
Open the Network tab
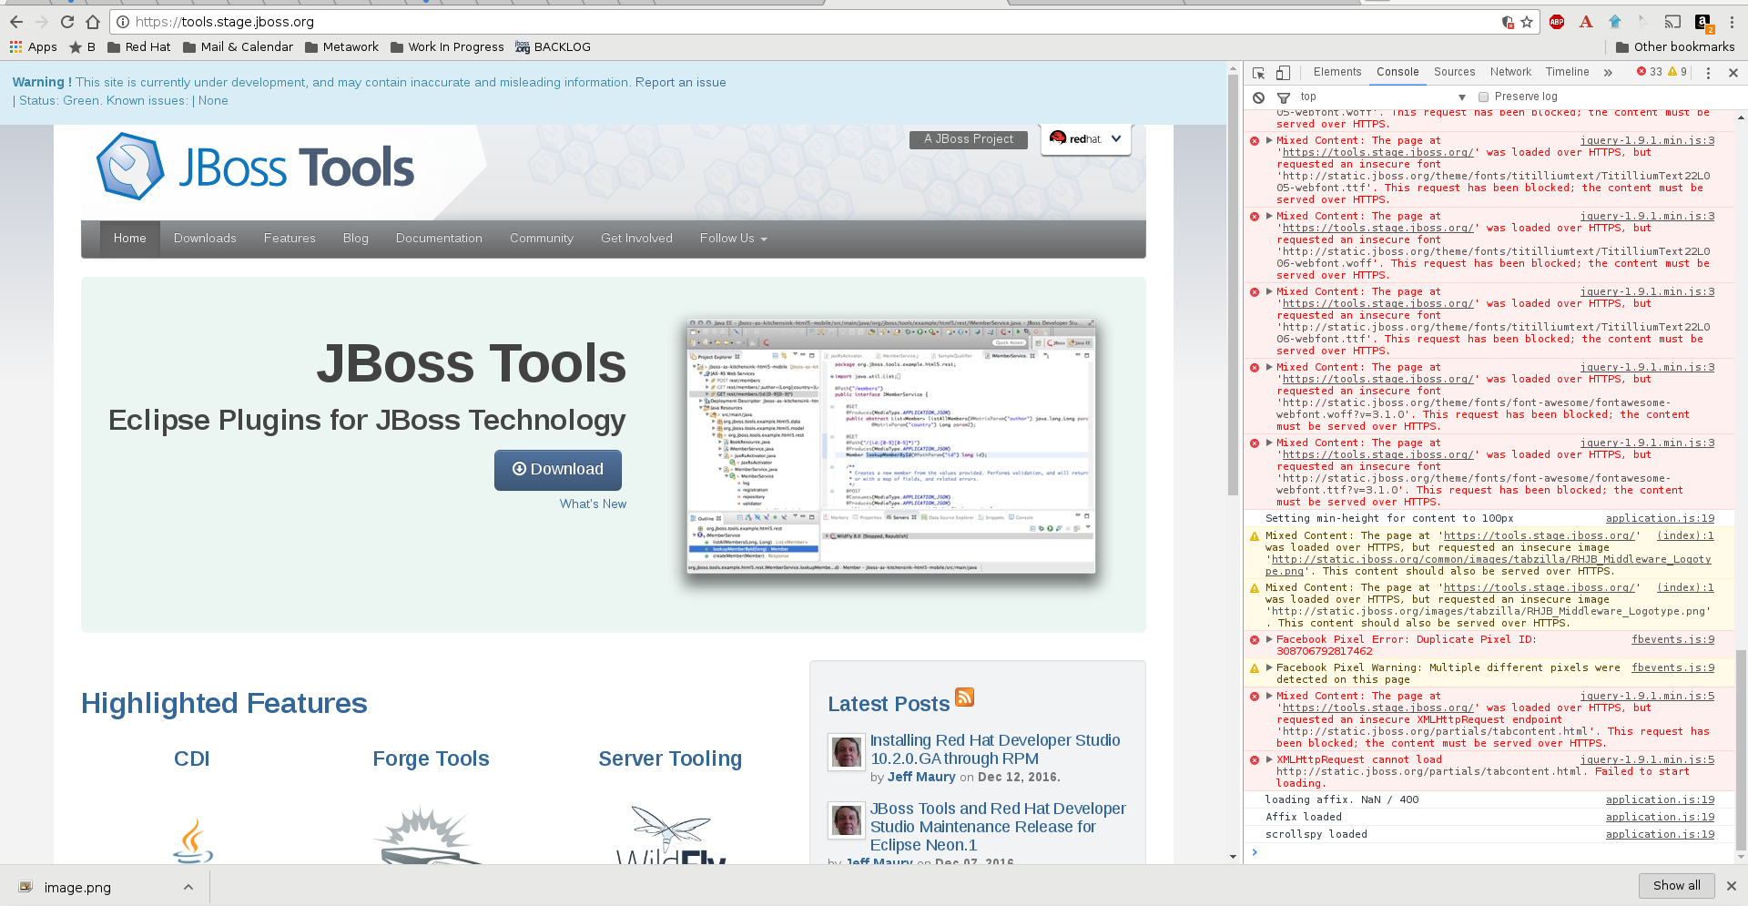[x=1510, y=73]
